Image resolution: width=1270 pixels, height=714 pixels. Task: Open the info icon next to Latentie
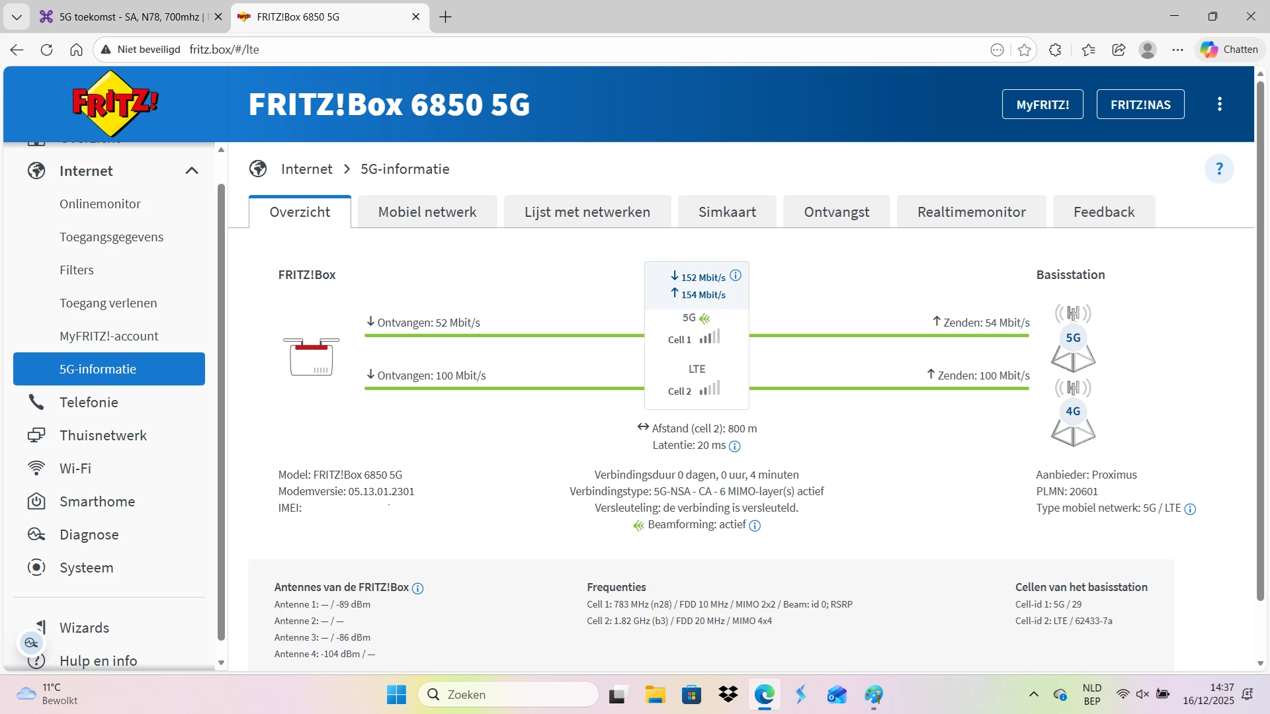pyautogui.click(x=734, y=446)
